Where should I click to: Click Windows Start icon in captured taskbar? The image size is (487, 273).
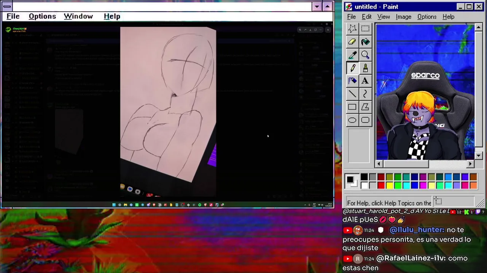[x=114, y=205]
